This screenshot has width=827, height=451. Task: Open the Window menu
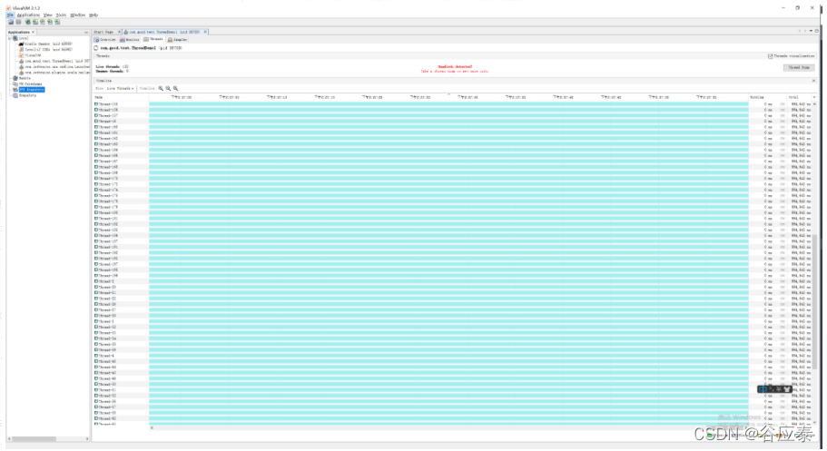point(77,15)
